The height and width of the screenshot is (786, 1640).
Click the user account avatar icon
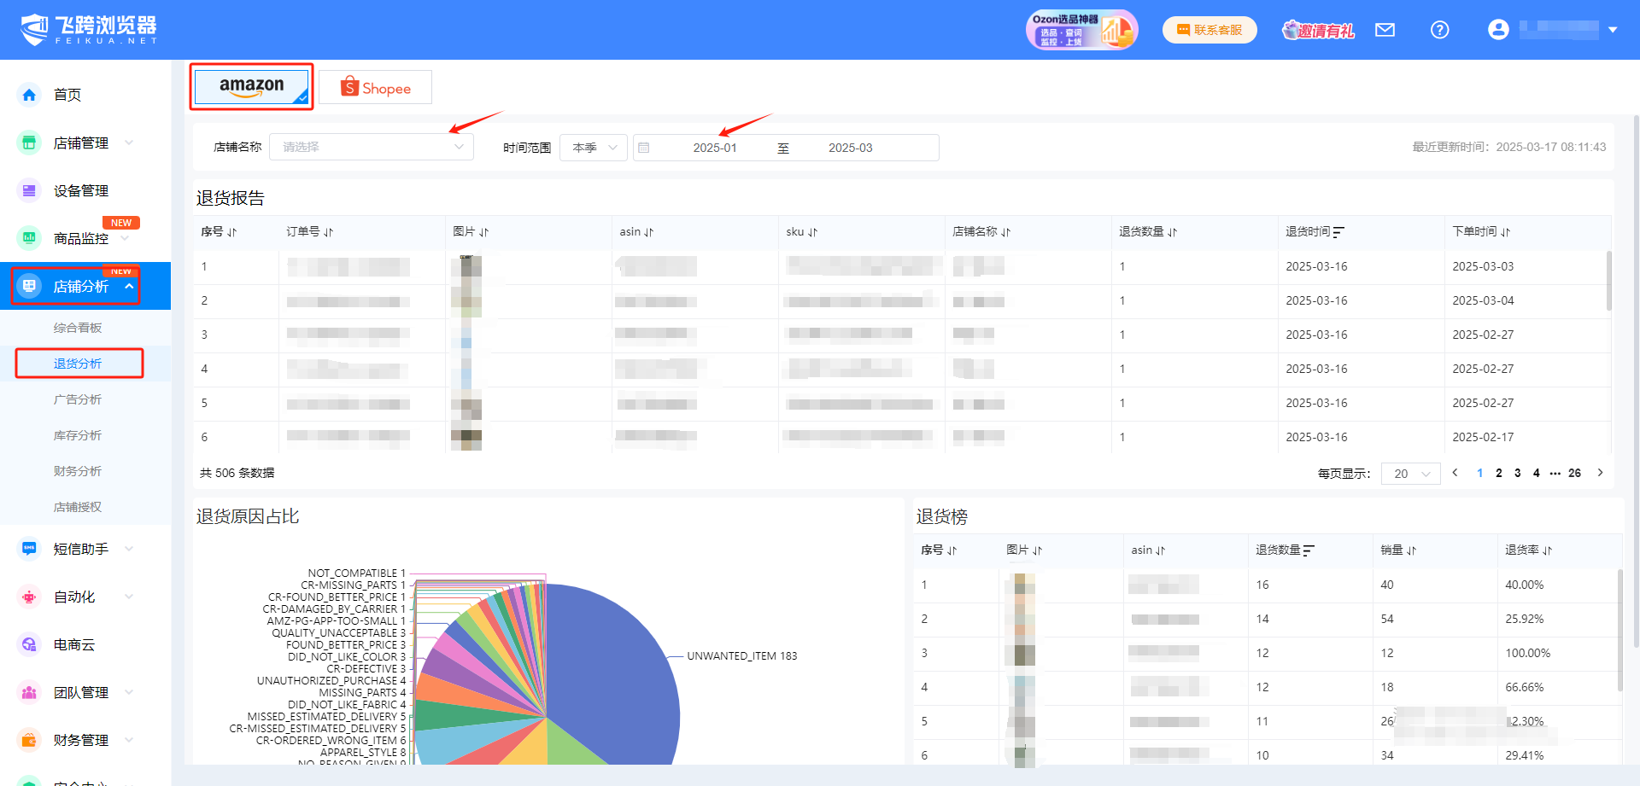(x=1498, y=30)
